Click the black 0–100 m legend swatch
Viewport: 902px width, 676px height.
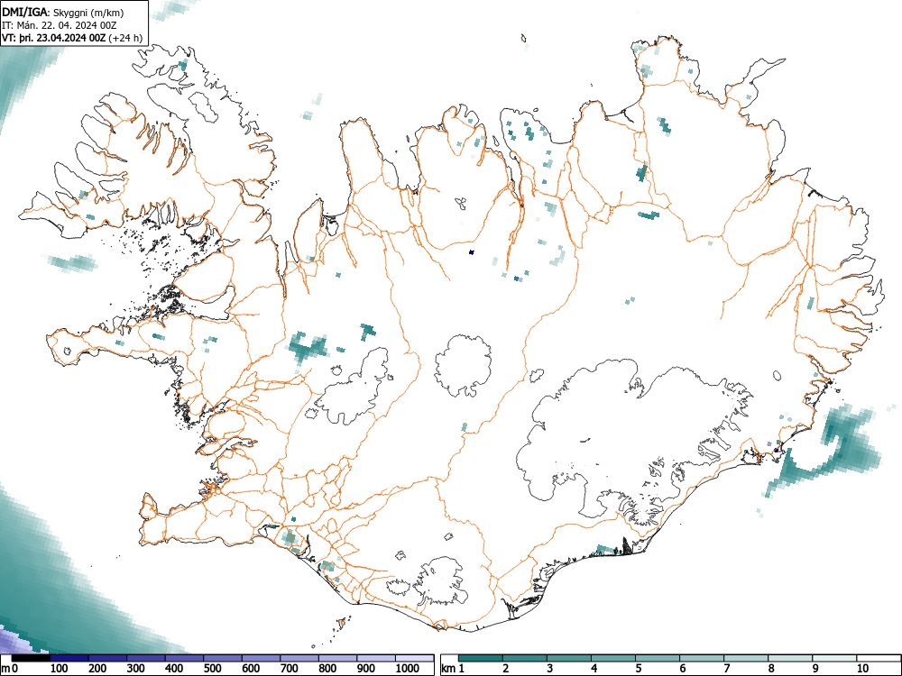coord(31,658)
